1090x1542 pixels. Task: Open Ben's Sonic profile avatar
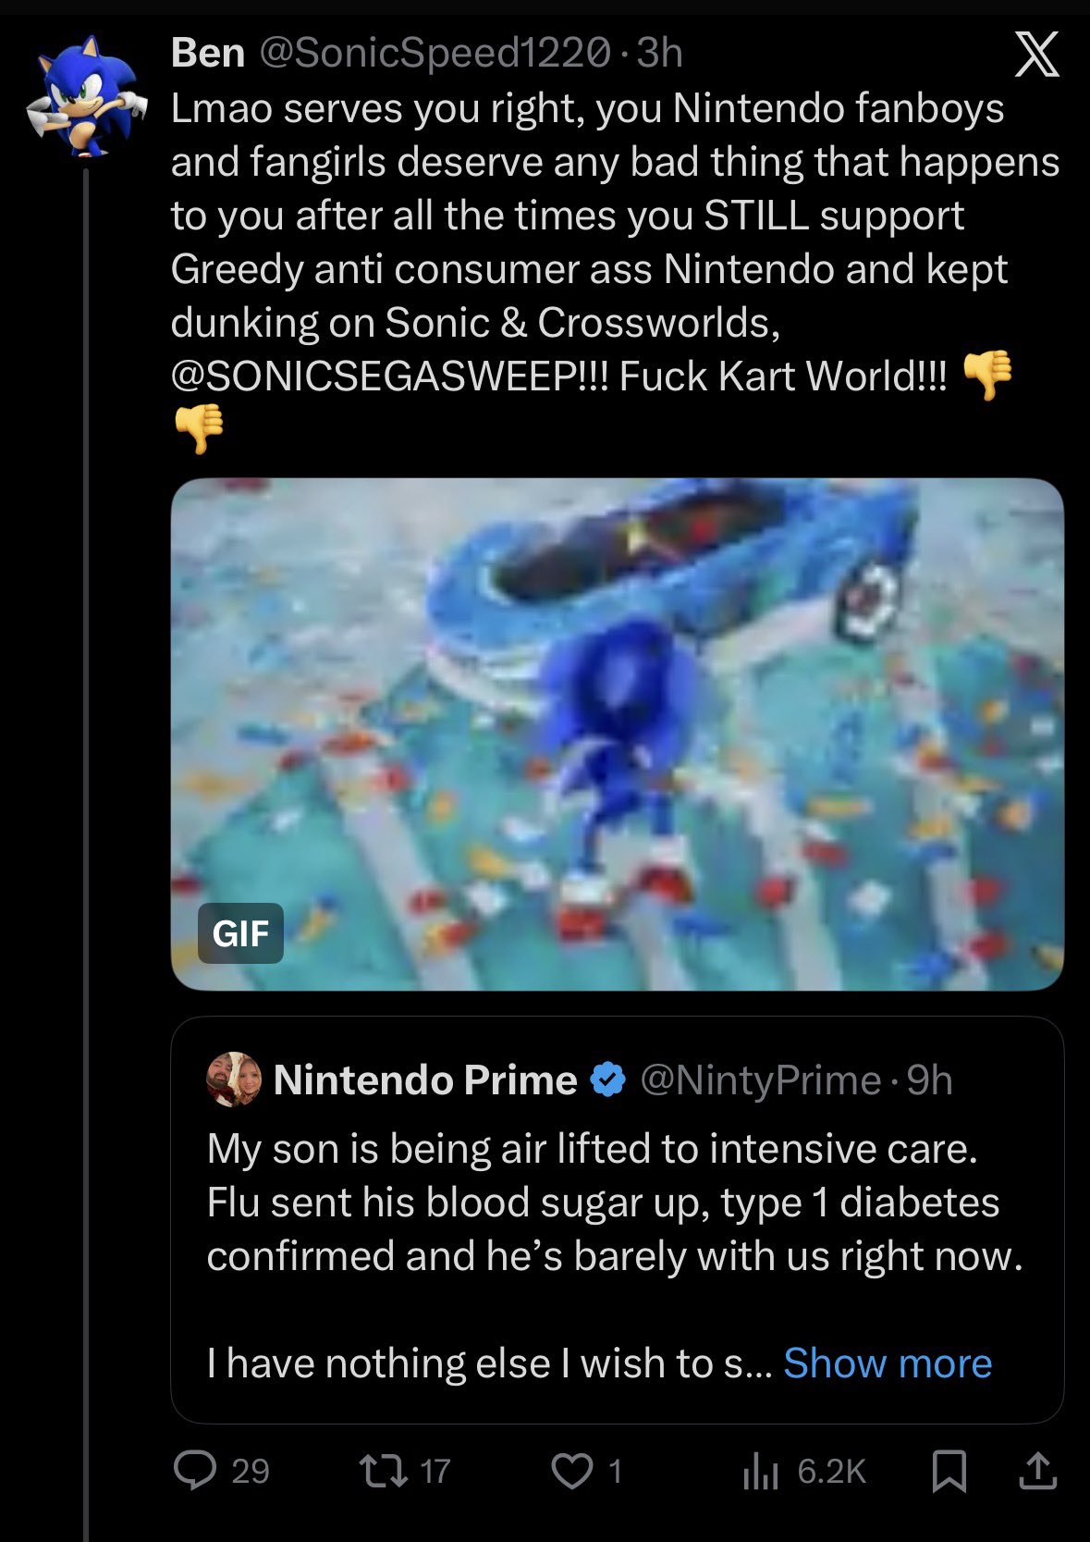click(x=86, y=94)
